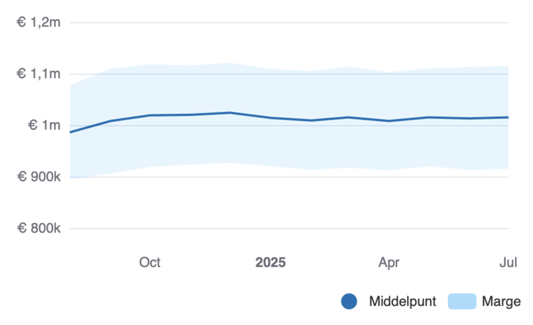Click the Oct label on the x-axis
The image size is (533, 325).
[150, 262]
